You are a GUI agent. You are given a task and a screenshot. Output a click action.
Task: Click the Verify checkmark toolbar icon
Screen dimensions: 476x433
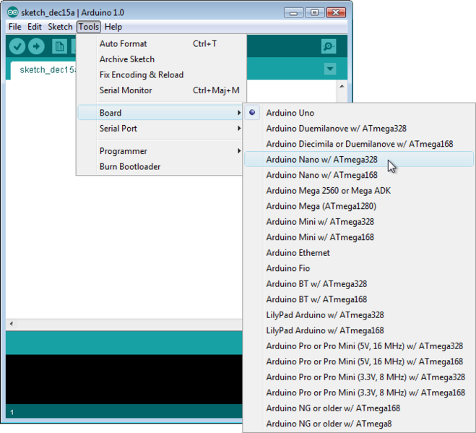pyautogui.click(x=17, y=46)
